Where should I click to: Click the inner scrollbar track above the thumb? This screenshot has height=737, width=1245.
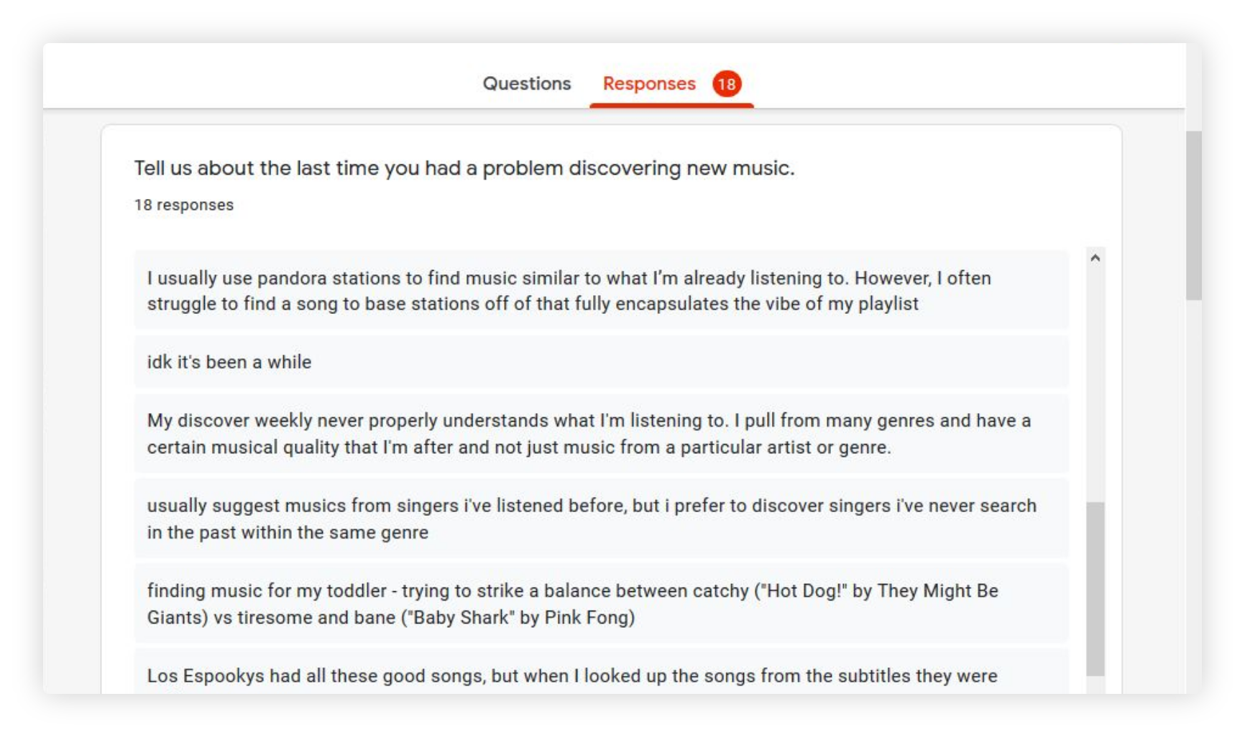pos(1095,384)
